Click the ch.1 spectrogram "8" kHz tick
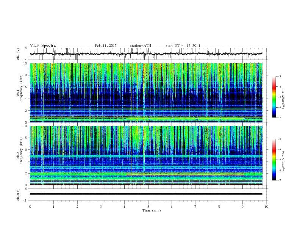This screenshot has height=232, width=300. [x=26, y=75]
